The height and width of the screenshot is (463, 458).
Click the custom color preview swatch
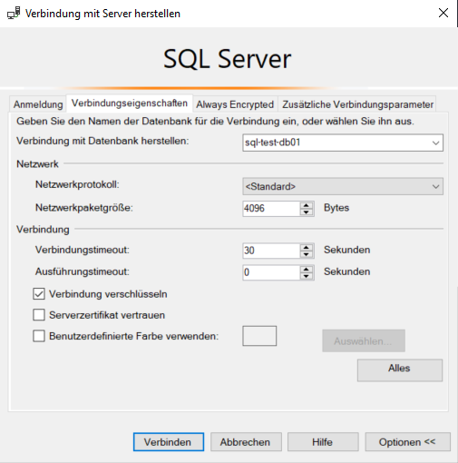pos(259,336)
